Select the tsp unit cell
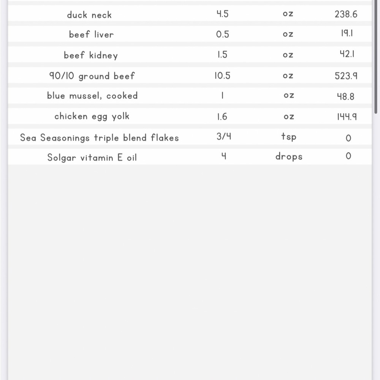 [x=289, y=137]
